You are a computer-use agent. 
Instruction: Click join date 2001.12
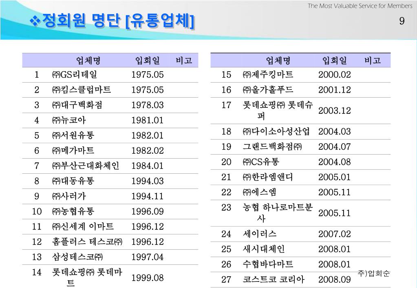coord(335,90)
